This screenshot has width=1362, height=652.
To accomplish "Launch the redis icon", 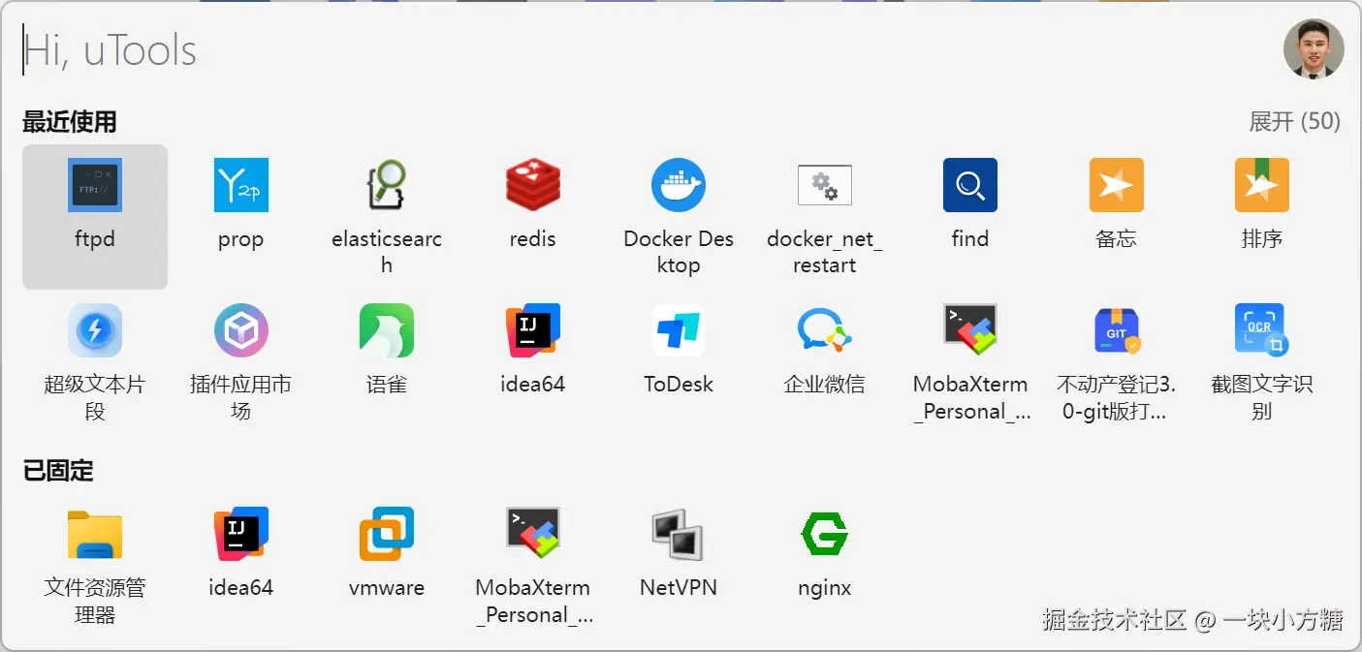I will click(532, 185).
